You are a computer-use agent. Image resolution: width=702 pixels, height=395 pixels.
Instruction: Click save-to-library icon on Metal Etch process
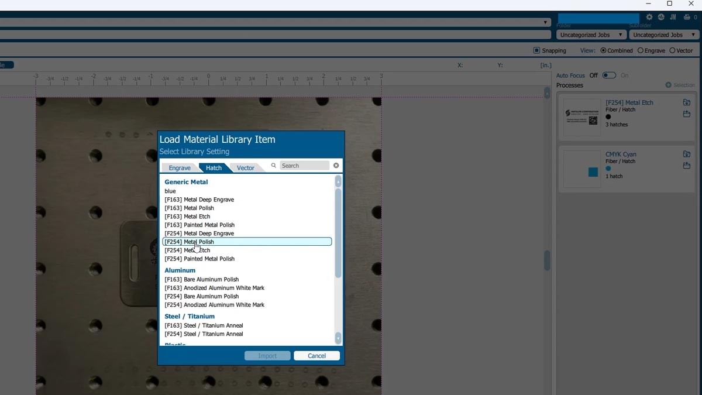[687, 114]
